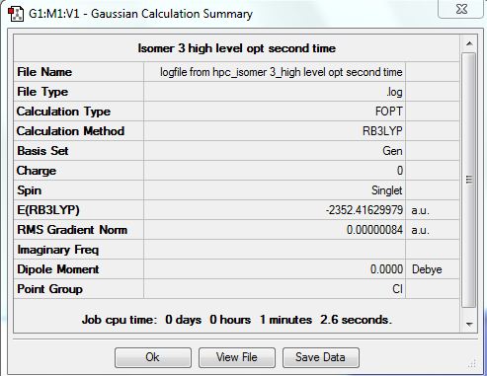Click the Charge value cell
This screenshot has width=487, height=376.
[x=275, y=171]
